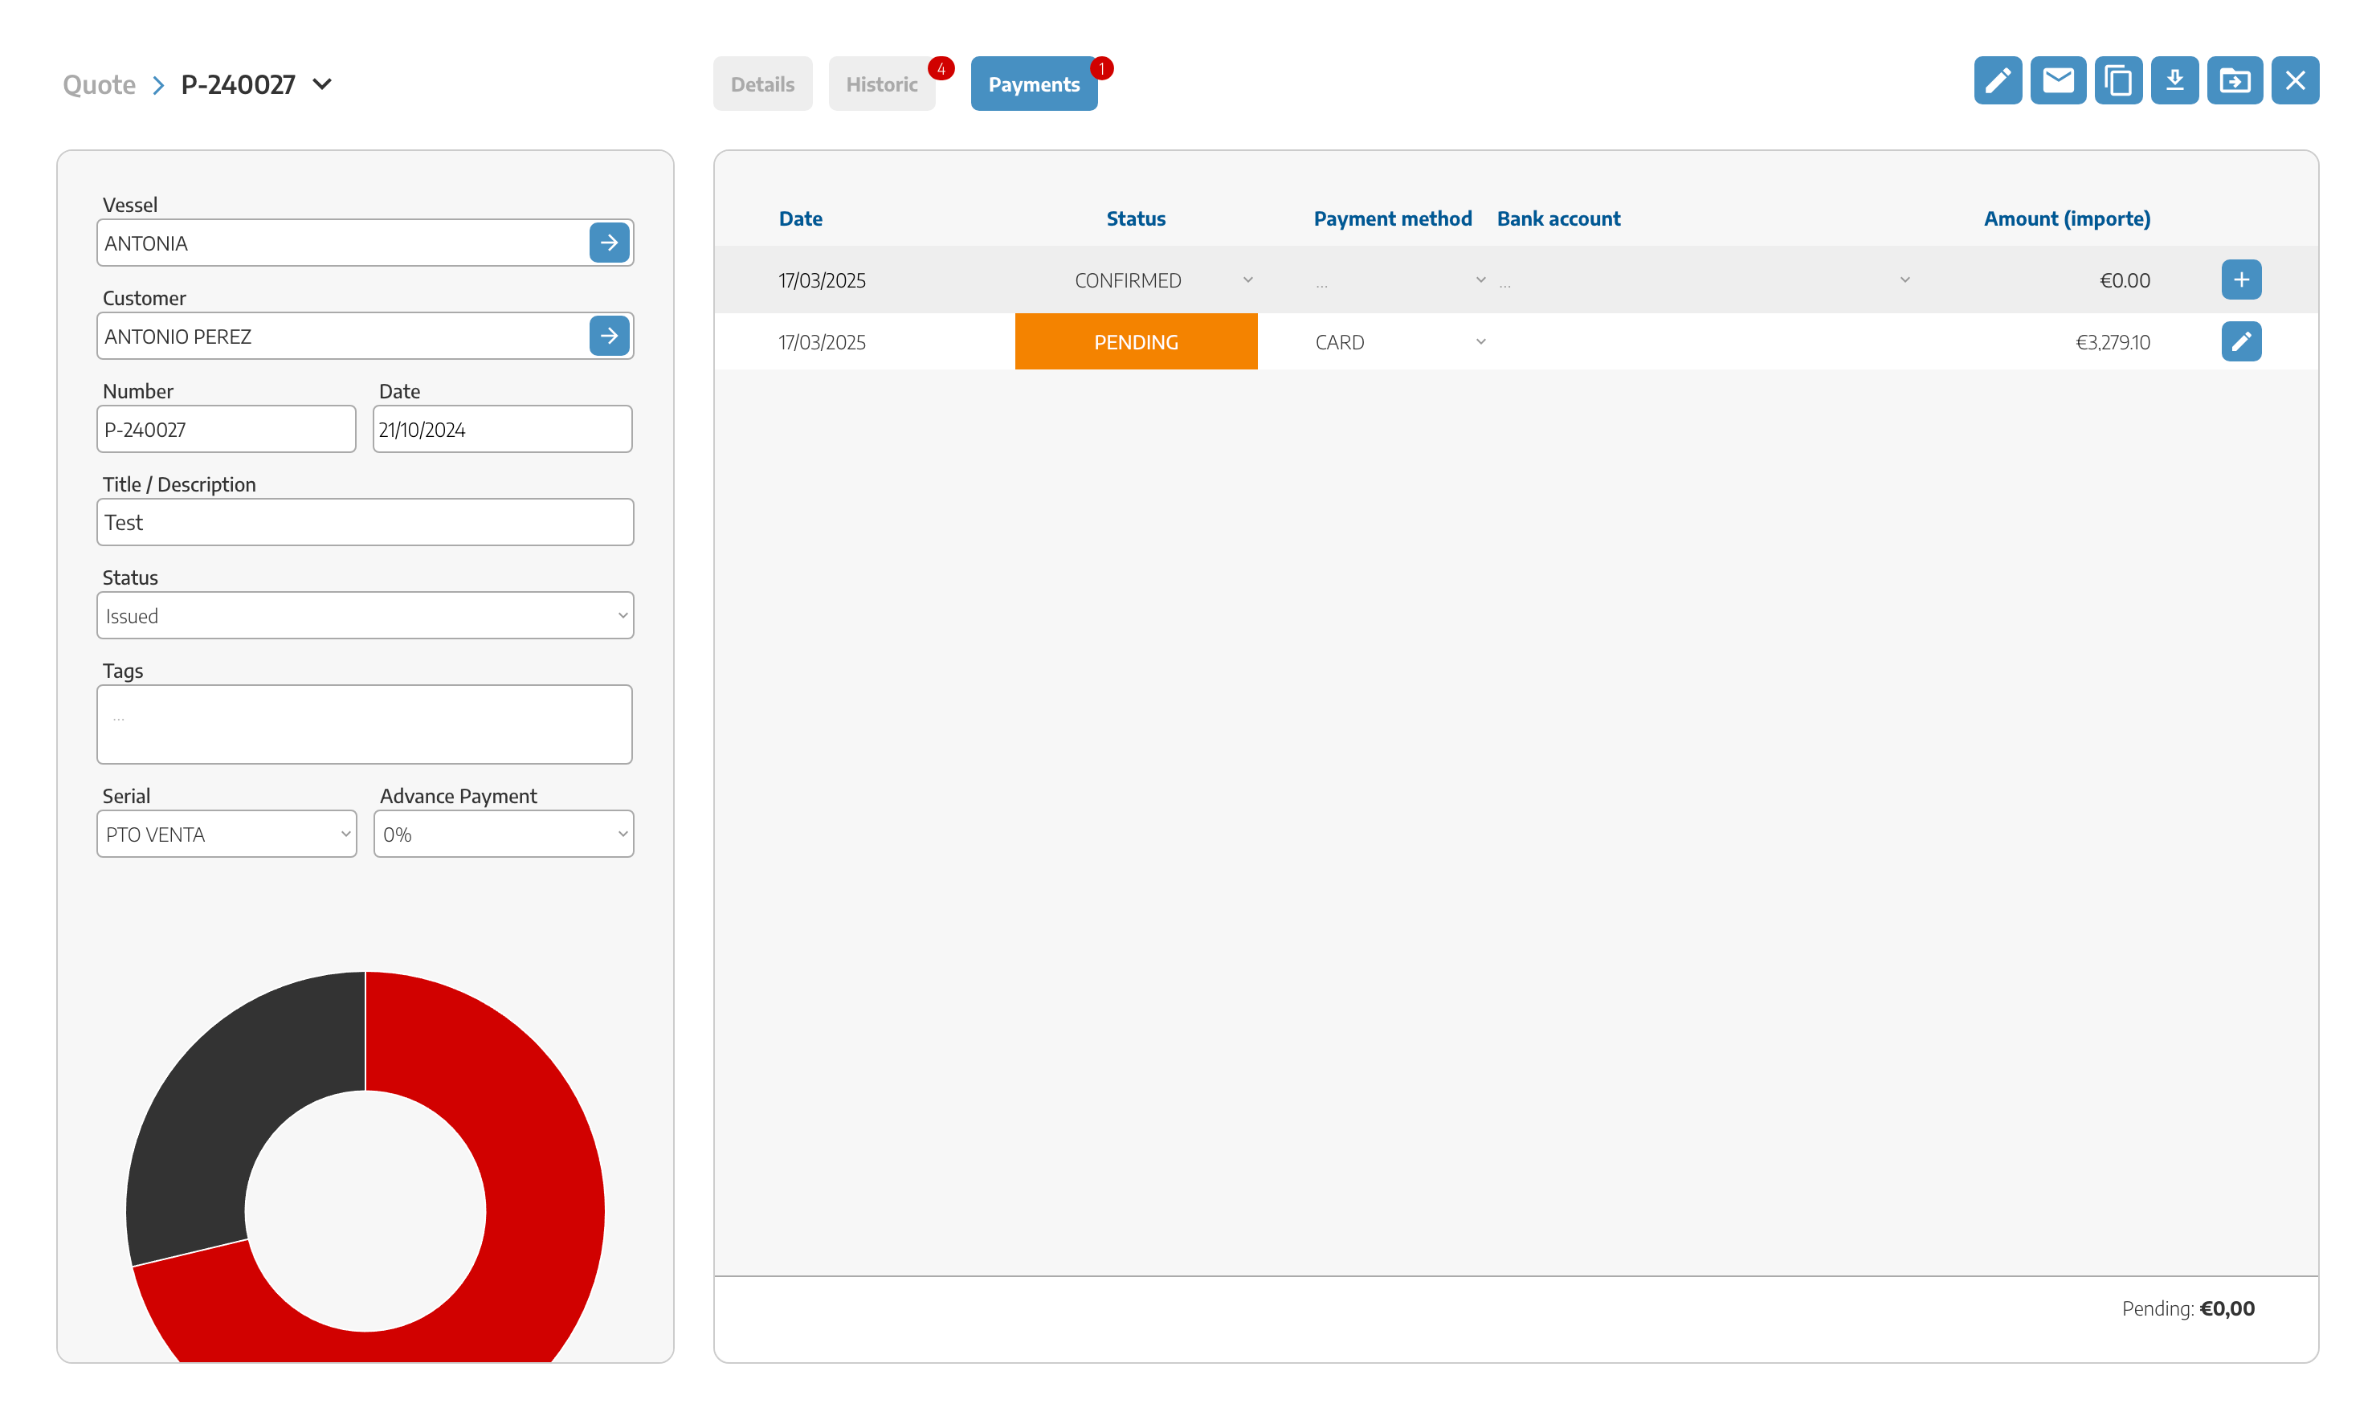Click the empty Tags field
This screenshot has width=2376, height=1420.
[x=365, y=724]
